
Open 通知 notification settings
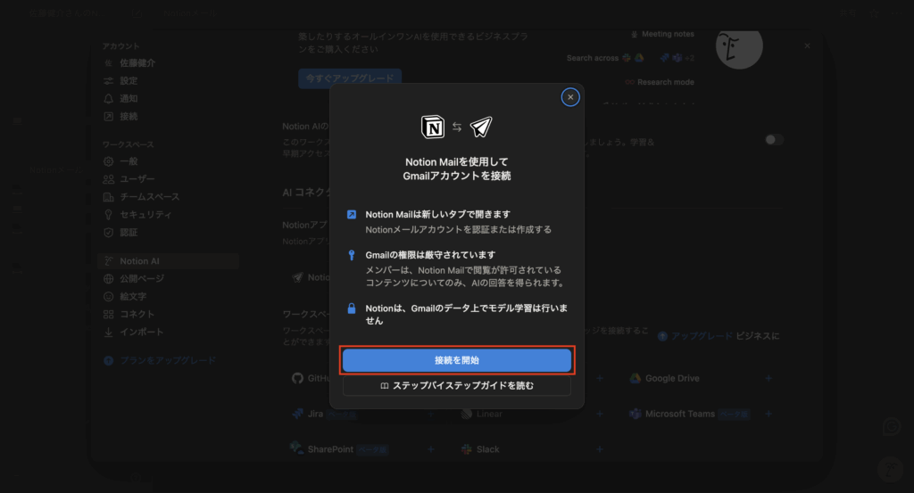pyautogui.click(x=128, y=99)
